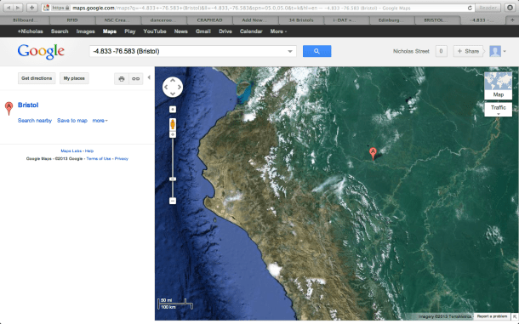The height and width of the screenshot is (324, 519).
Task: Switch to the 34 Bristols tab
Action: point(301,20)
